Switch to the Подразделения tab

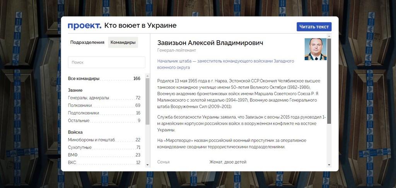pos(87,42)
